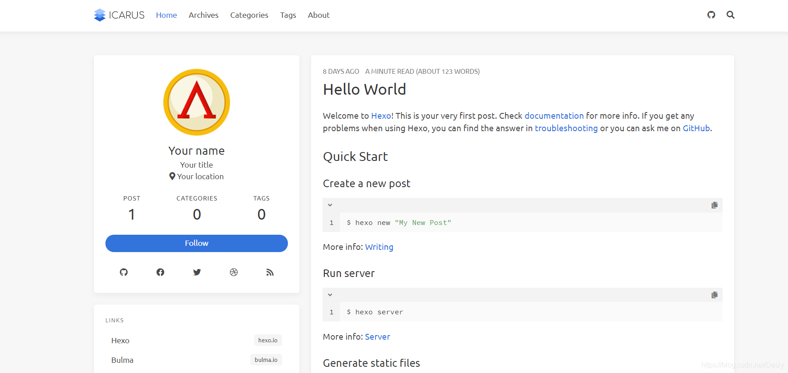Viewport: 788px width, 373px height.
Task: Click the Facebook social icon in profile card
Action: pos(160,272)
